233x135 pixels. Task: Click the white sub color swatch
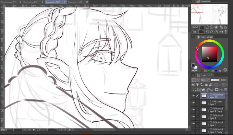tap(196, 67)
